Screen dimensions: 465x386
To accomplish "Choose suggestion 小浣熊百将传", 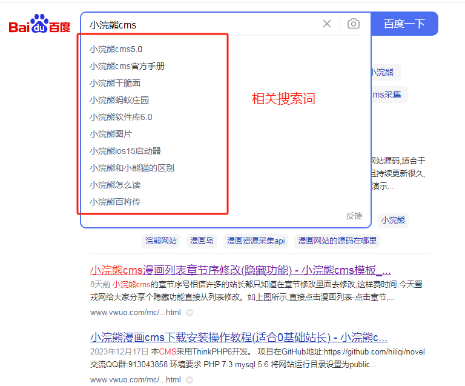I will [x=115, y=202].
